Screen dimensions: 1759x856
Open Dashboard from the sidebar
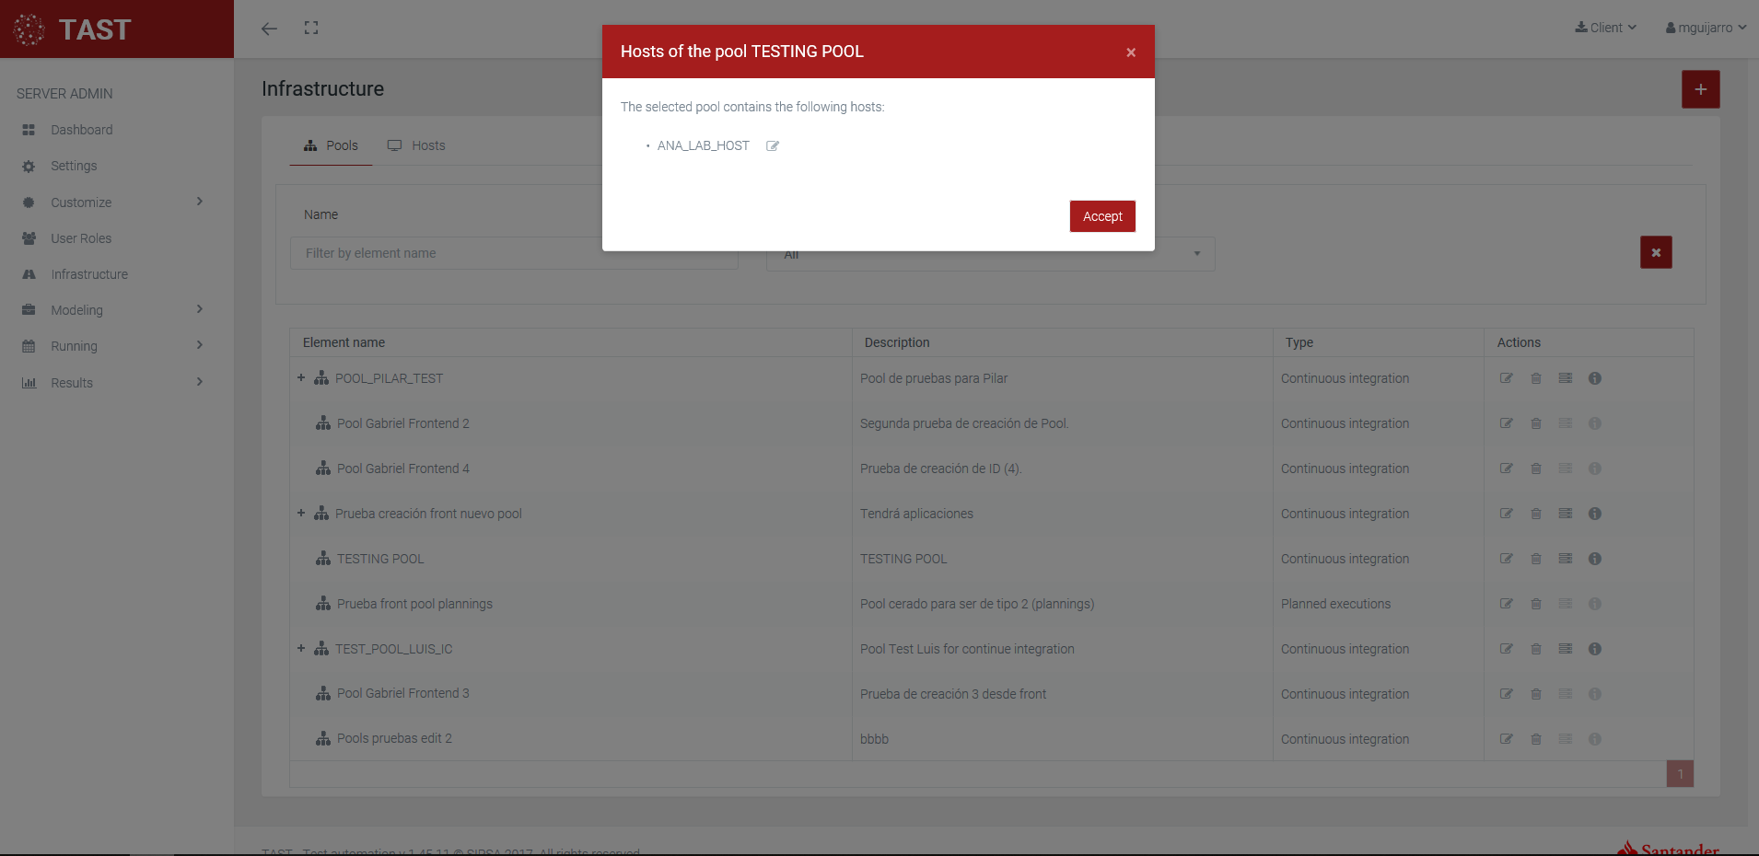pyautogui.click(x=82, y=130)
